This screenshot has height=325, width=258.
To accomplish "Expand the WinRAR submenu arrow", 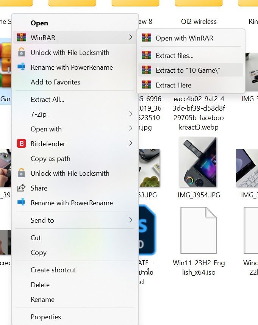I will [131, 37].
